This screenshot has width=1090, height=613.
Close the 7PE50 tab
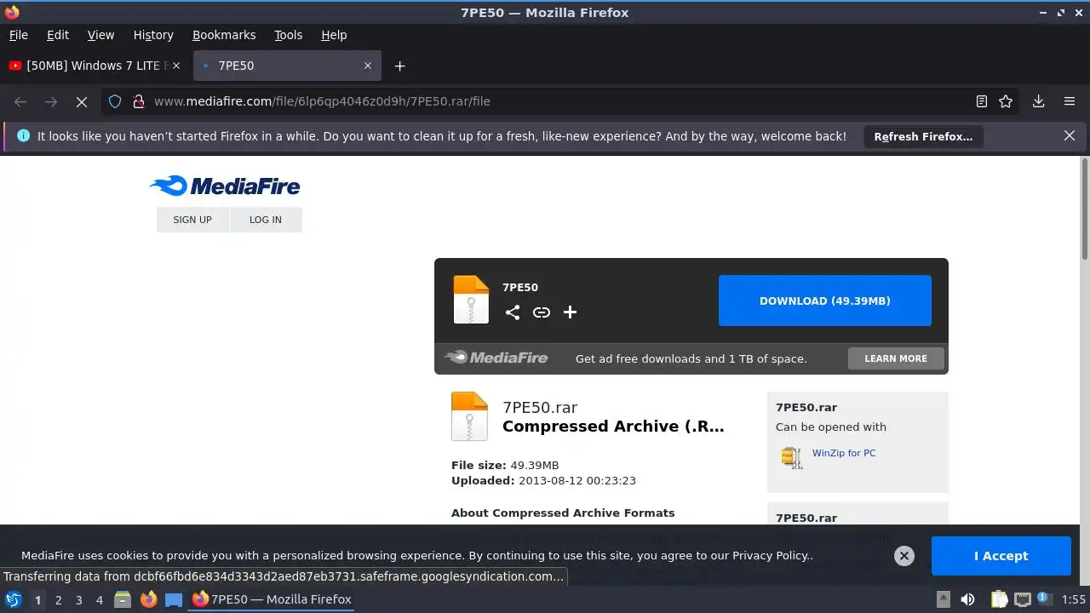point(368,66)
